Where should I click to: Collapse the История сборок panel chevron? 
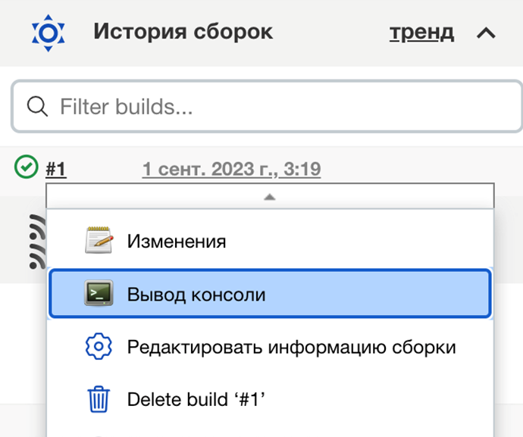(486, 33)
